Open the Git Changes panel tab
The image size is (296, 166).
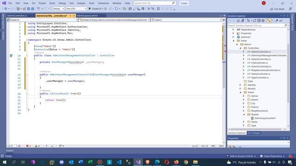click(x=254, y=133)
